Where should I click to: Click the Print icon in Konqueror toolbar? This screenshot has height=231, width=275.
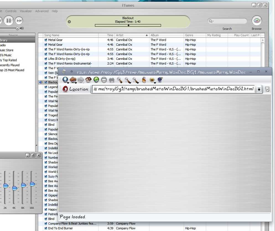tap(111, 80)
